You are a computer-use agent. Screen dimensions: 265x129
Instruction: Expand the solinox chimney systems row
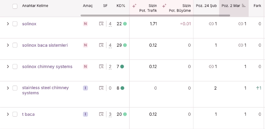click(8, 67)
